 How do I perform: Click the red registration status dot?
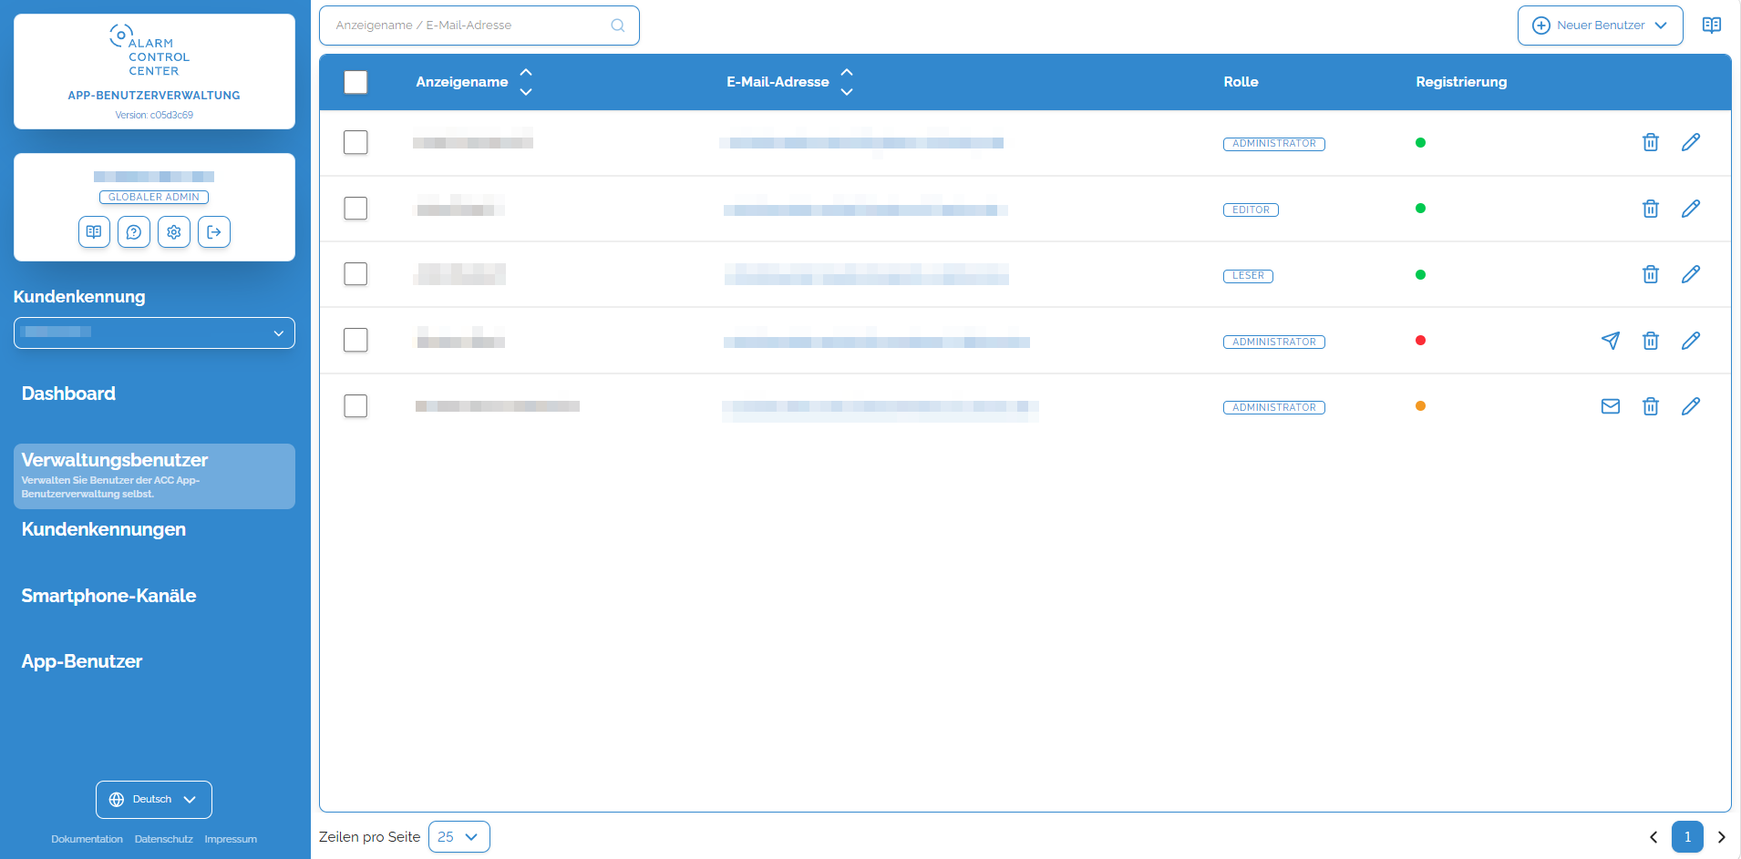(1420, 341)
